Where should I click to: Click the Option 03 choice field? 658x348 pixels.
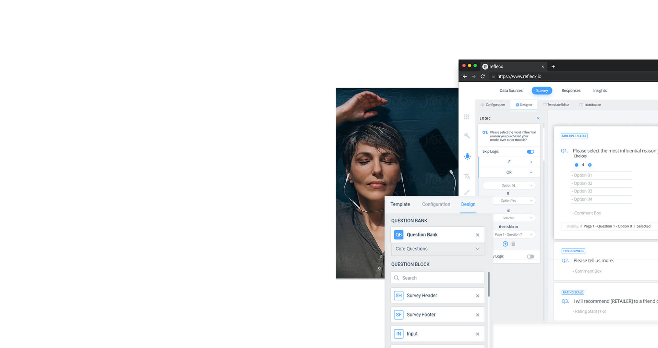(601, 191)
